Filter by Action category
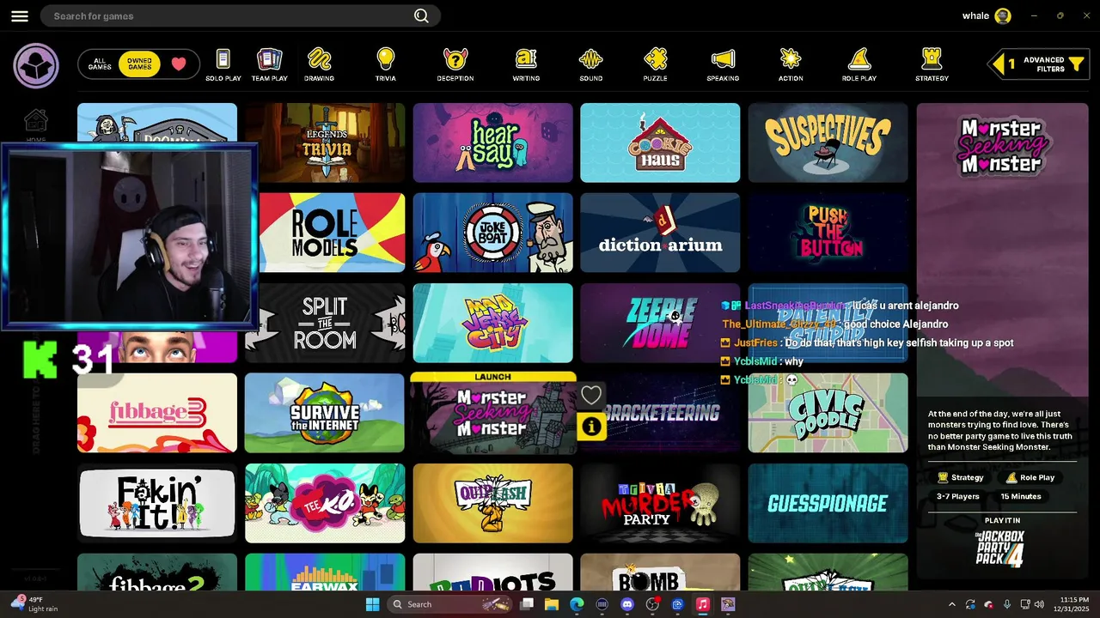This screenshot has height=618, width=1100. click(x=791, y=65)
